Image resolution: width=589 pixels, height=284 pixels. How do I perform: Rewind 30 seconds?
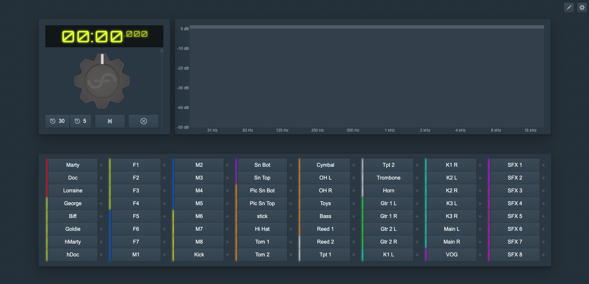pos(57,121)
